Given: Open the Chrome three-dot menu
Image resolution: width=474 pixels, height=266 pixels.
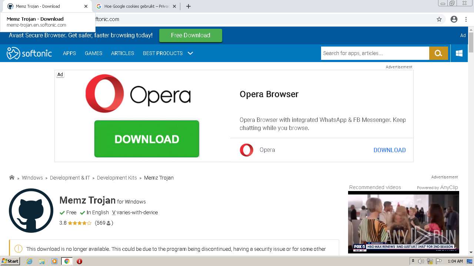Looking at the screenshot, I should (466, 19).
